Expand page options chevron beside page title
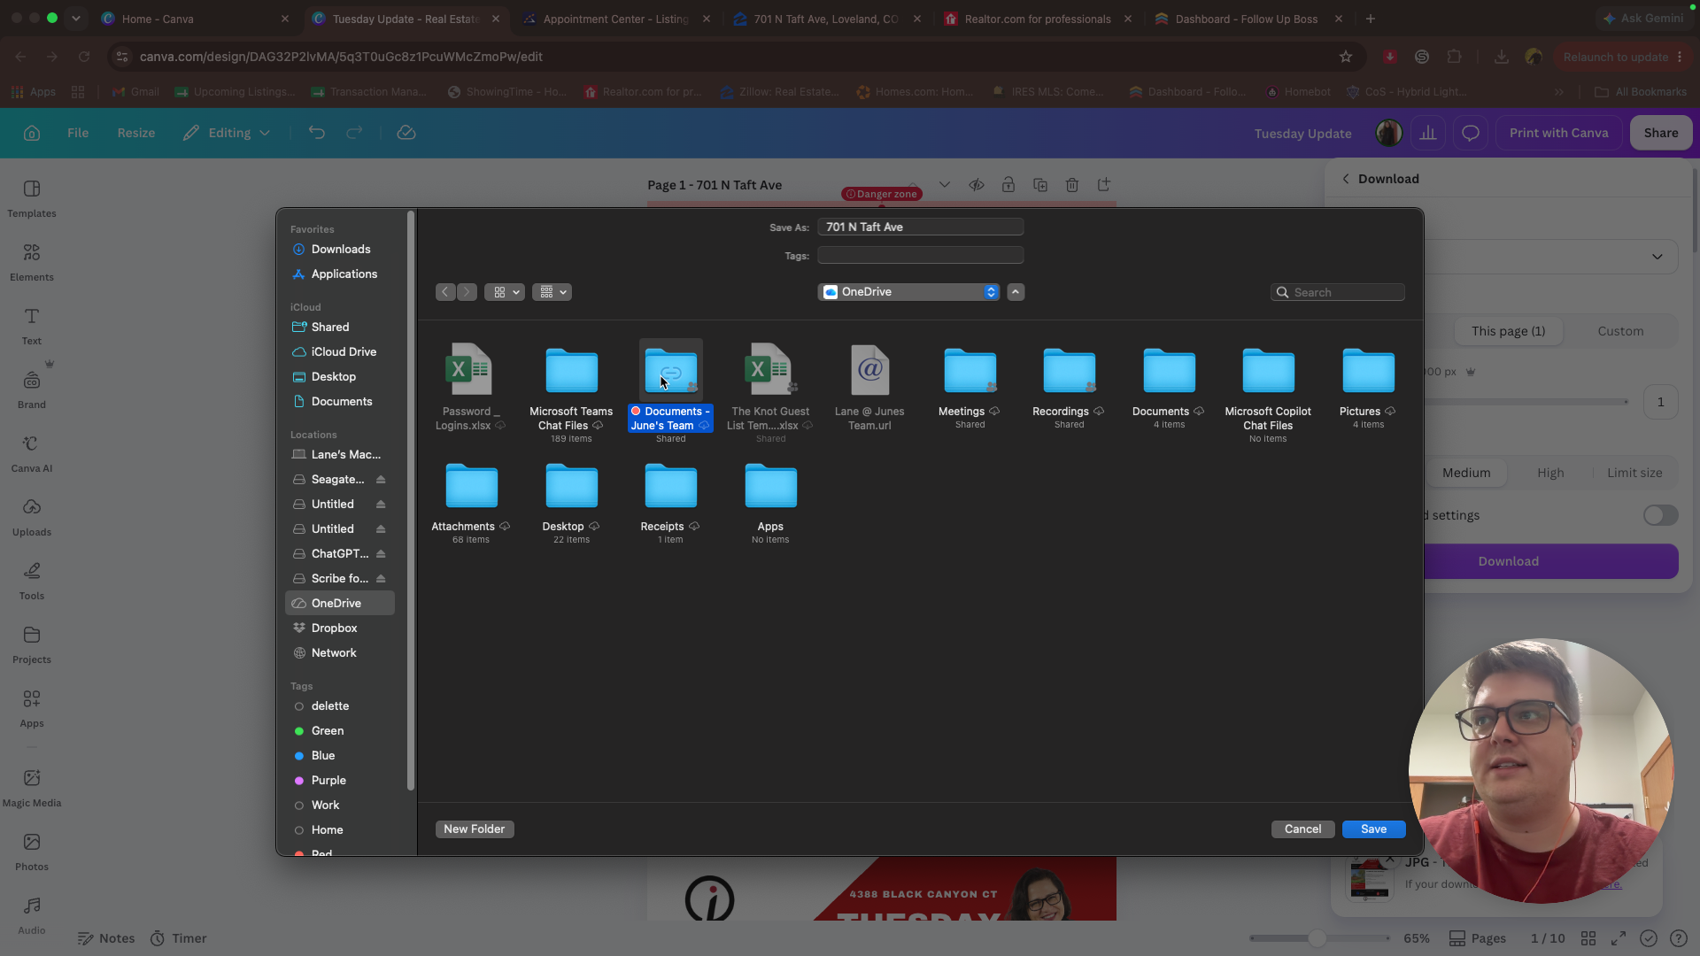The image size is (1700, 956). tap(945, 185)
